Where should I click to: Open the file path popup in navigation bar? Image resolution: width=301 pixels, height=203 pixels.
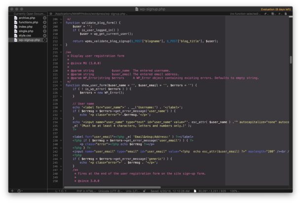[x=91, y=14]
